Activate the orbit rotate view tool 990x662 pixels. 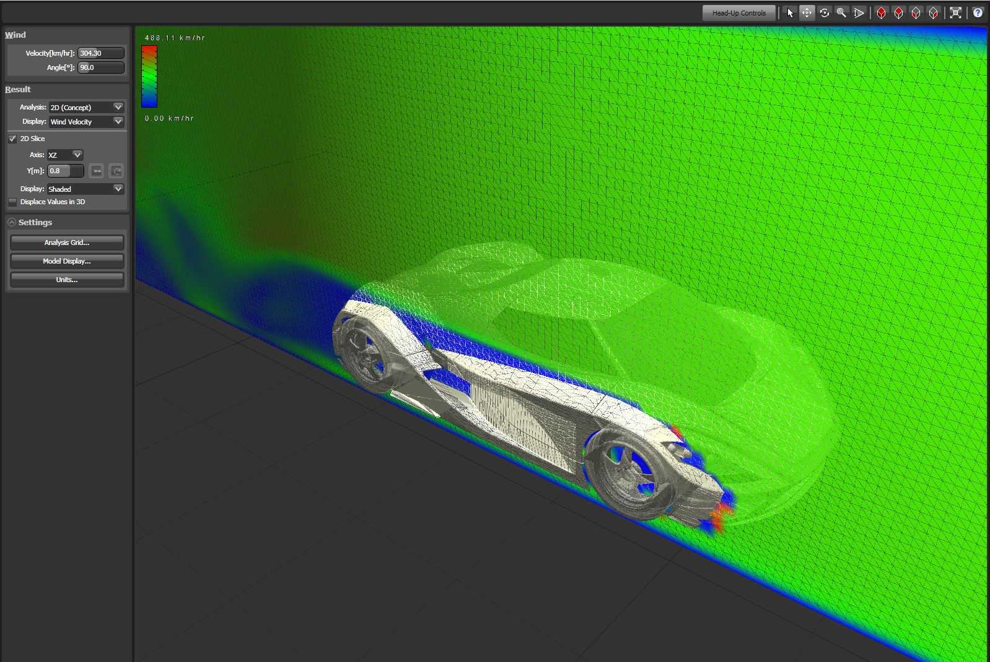[824, 12]
